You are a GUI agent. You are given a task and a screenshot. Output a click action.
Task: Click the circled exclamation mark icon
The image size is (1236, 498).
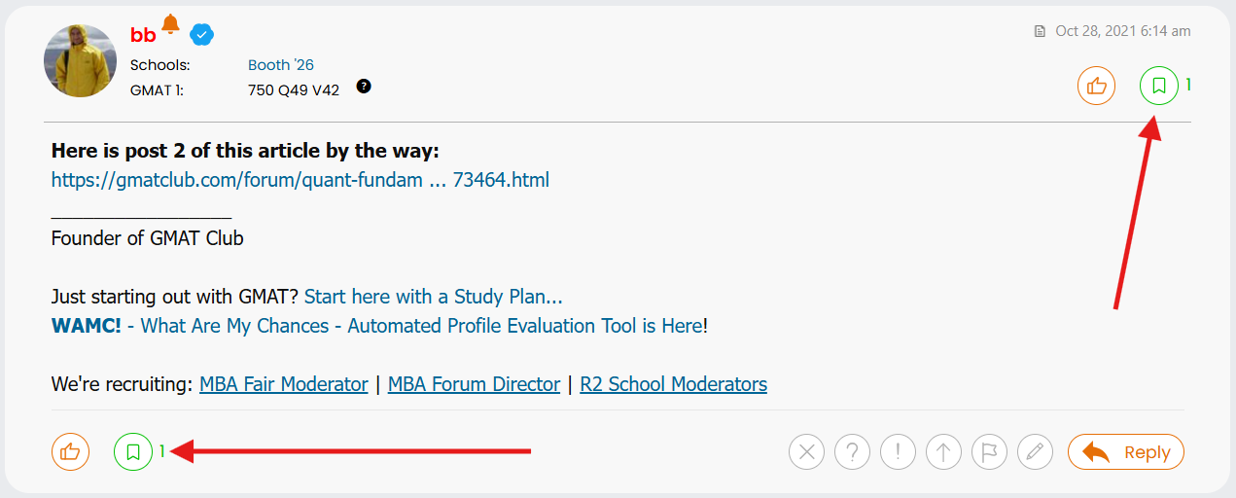[x=898, y=451]
